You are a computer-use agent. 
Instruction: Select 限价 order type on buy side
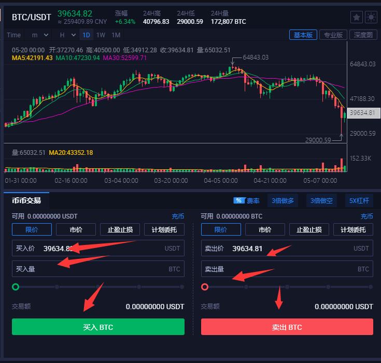[32, 229]
